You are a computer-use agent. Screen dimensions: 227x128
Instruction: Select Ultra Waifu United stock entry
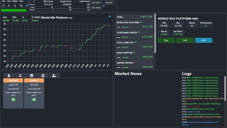[134, 35]
